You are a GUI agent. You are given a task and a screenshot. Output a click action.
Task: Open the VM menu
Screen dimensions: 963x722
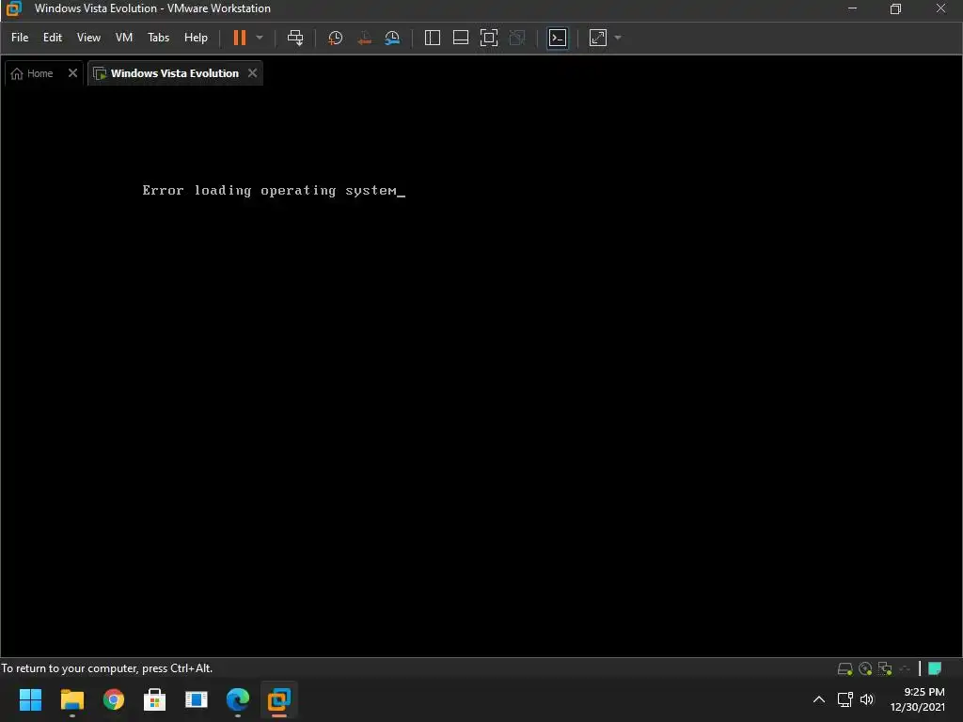(x=124, y=38)
